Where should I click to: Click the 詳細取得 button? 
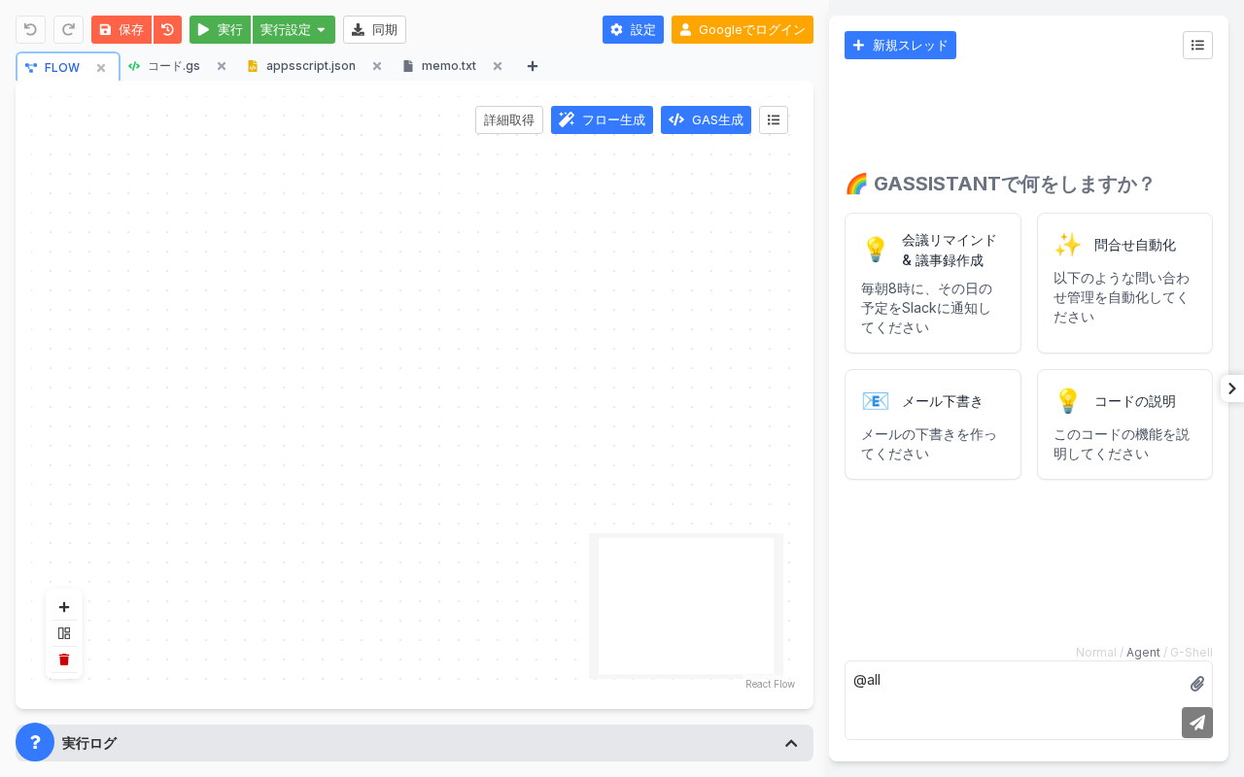point(509,120)
